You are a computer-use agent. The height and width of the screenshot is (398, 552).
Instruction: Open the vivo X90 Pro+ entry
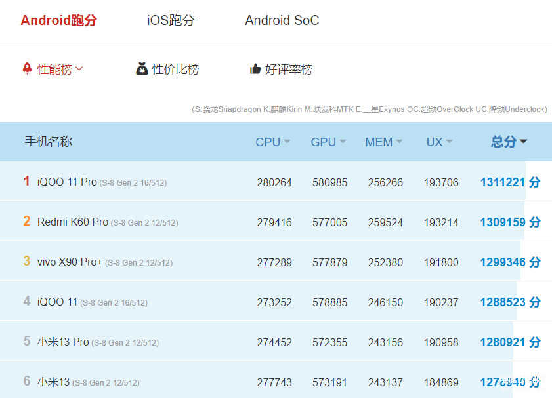click(x=70, y=262)
